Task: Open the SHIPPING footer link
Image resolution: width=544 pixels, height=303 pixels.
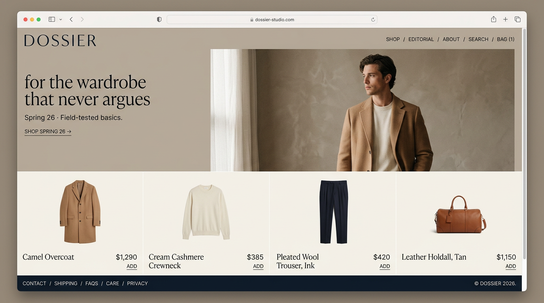Action: pyautogui.click(x=66, y=283)
